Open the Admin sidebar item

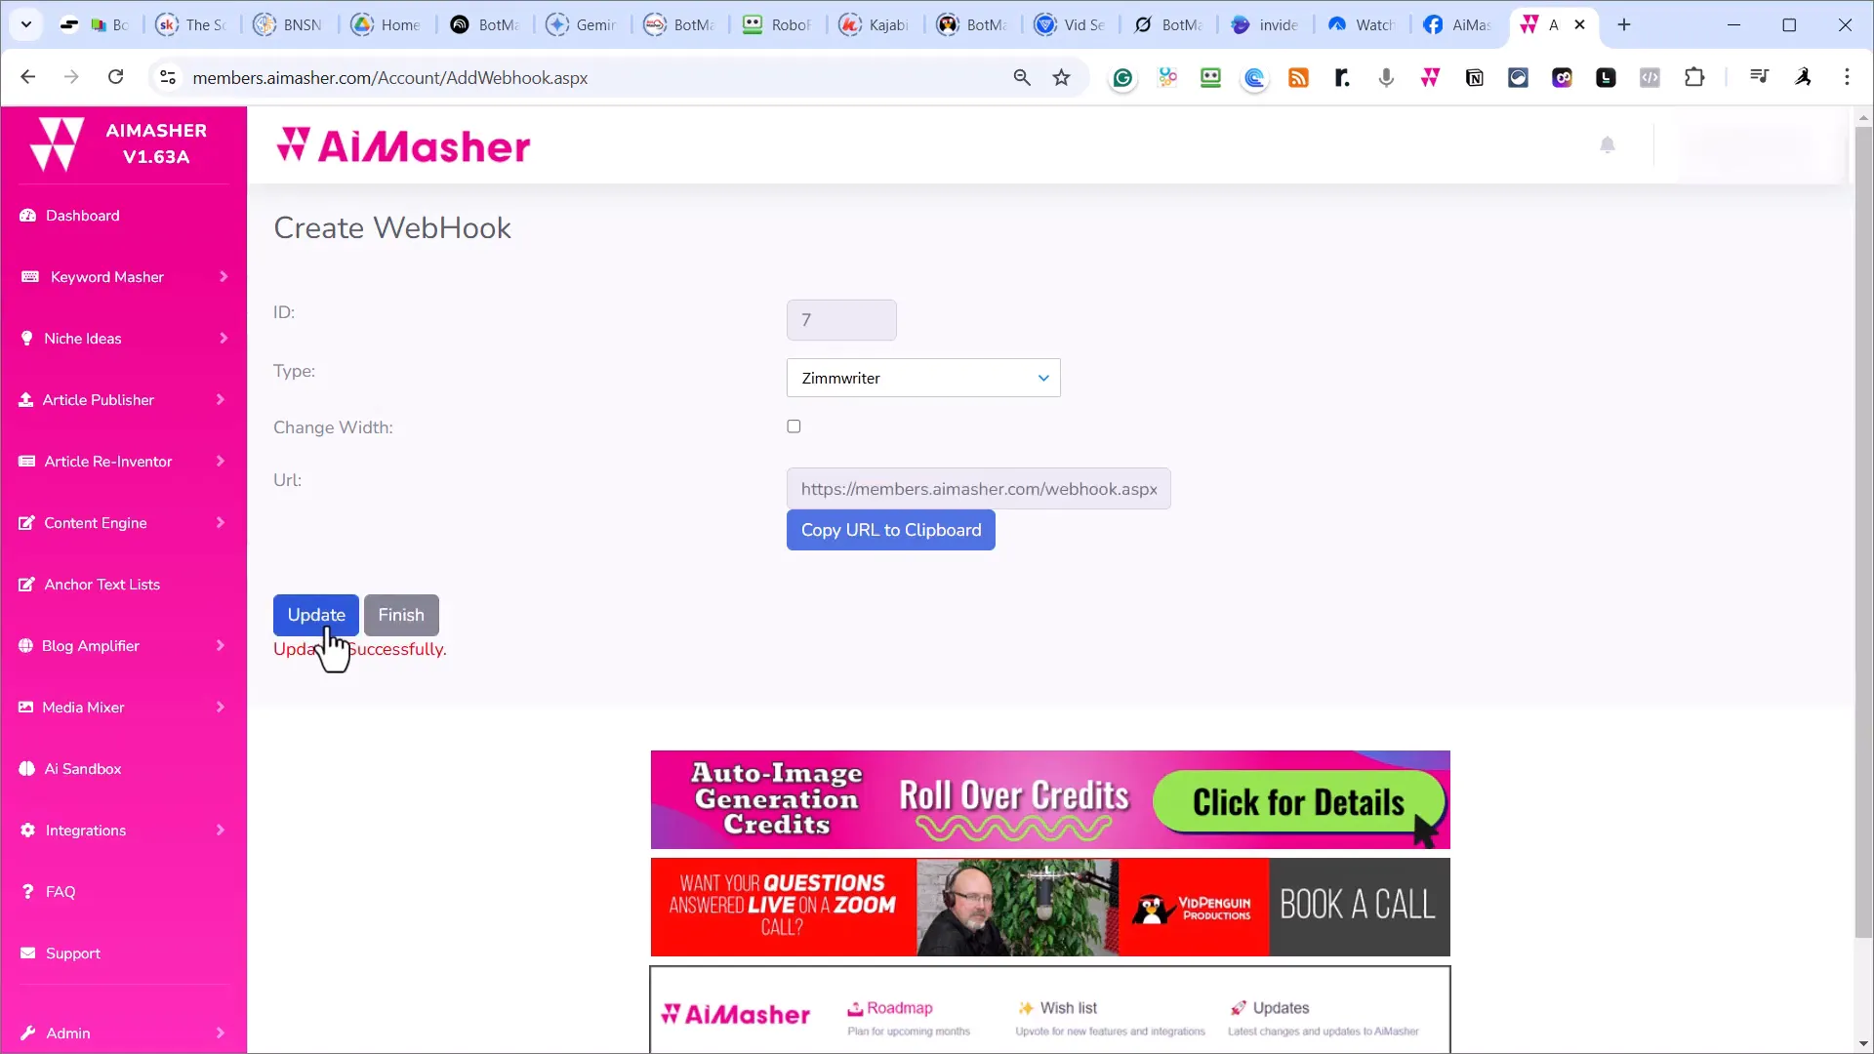[68, 1034]
